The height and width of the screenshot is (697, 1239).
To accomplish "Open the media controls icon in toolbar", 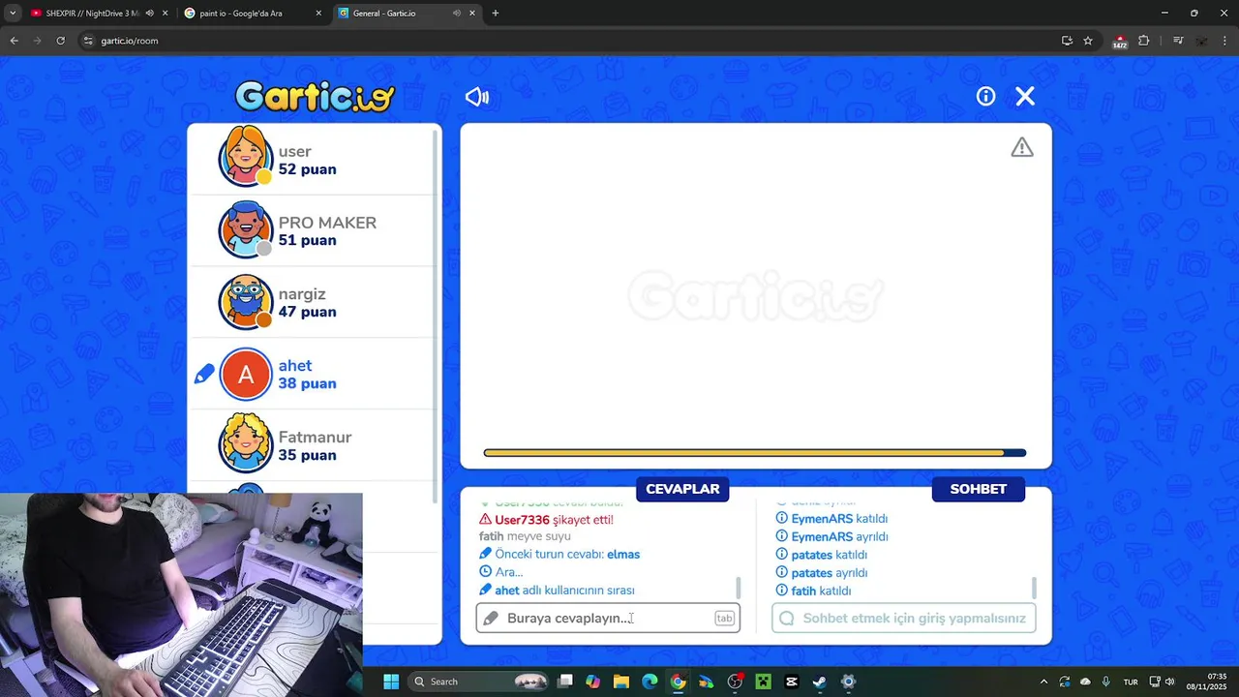I will point(1178,41).
